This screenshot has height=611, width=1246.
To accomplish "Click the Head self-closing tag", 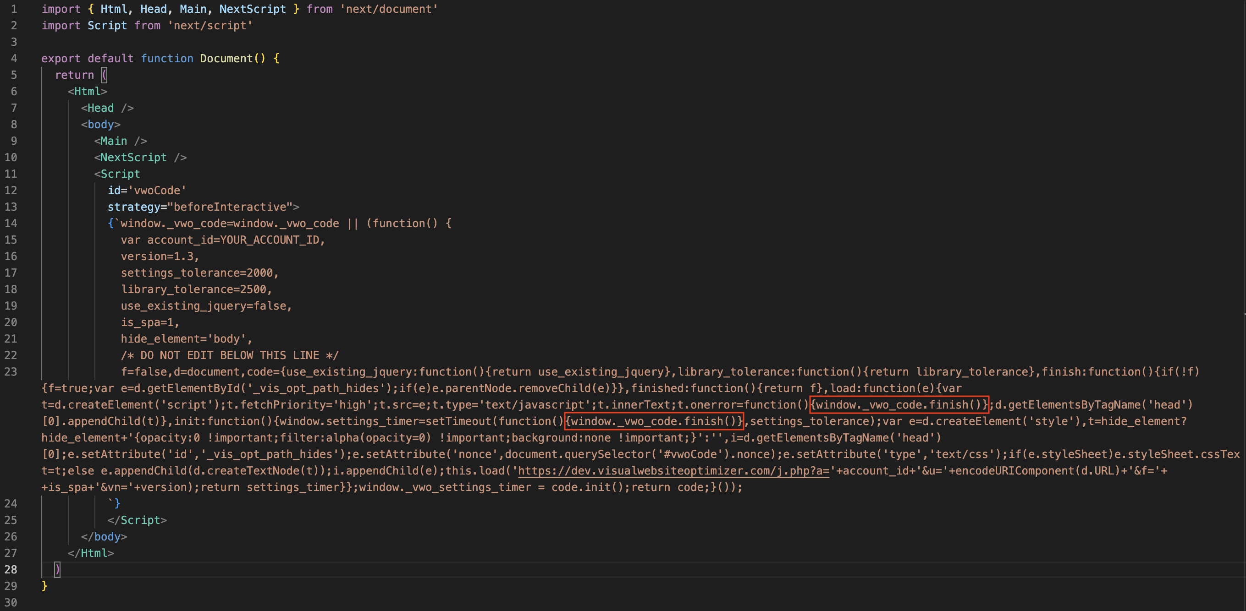I will point(107,108).
